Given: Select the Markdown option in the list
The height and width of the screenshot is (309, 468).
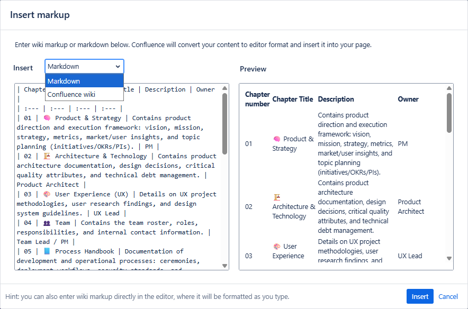Looking at the screenshot, I should click(x=84, y=81).
